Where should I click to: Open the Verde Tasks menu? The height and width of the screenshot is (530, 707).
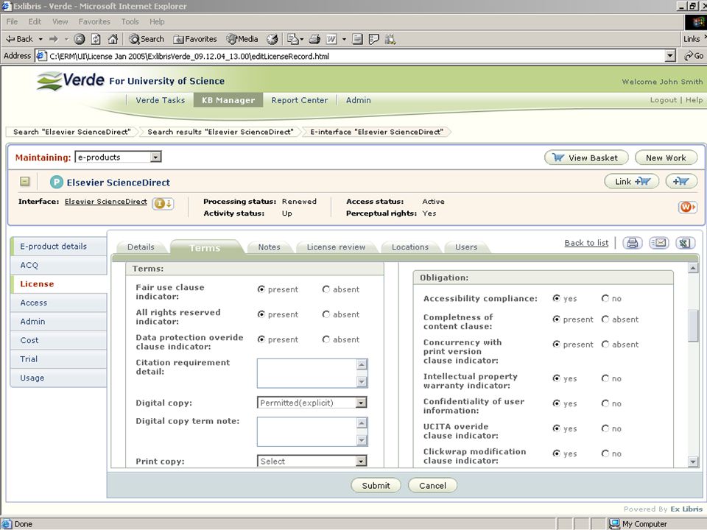click(x=160, y=100)
